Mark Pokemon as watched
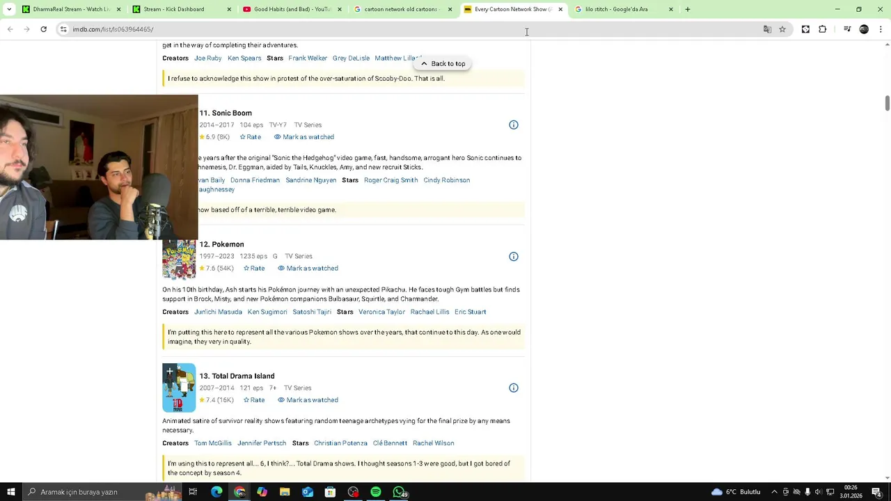This screenshot has width=891, height=501. point(308,269)
